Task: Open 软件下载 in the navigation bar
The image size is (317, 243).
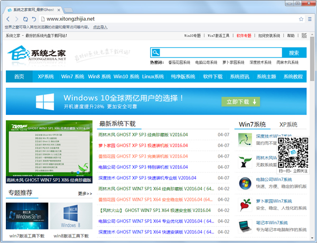Action: pos(213,77)
